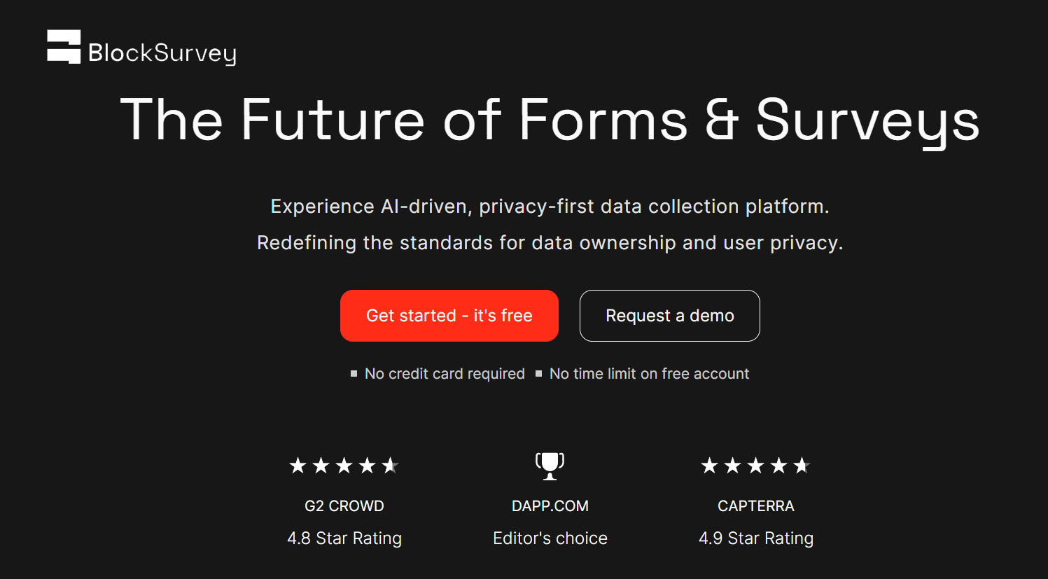Screen dimensions: 1048x579
Task: Click the DAPP.COM trophy icon
Action: tap(550, 466)
